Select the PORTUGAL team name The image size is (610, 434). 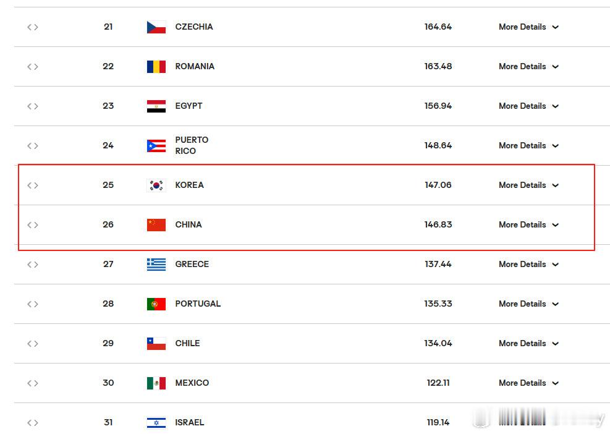pyautogui.click(x=198, y=304)
